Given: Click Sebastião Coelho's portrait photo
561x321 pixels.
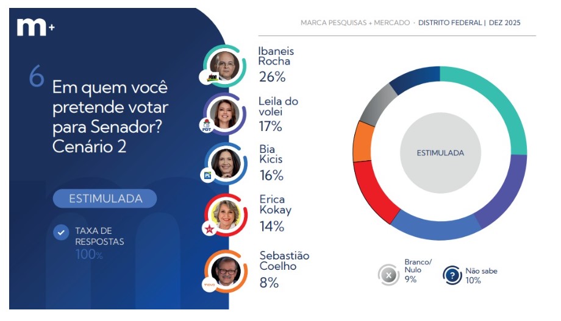Looking at the screenshot, I should click(x=226, y=270).
